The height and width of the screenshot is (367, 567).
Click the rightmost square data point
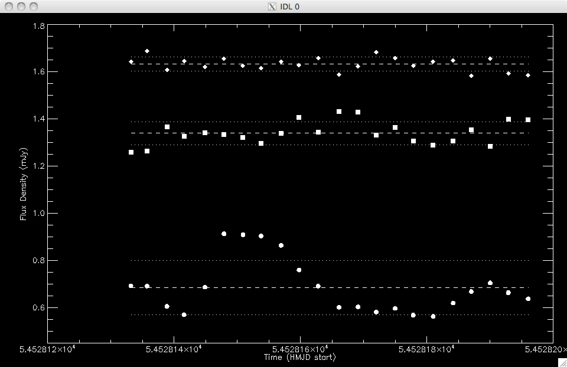point(527,120)
